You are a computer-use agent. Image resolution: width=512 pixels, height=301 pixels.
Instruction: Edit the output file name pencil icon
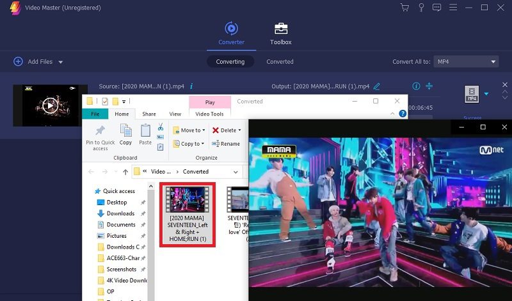point(376,86)
